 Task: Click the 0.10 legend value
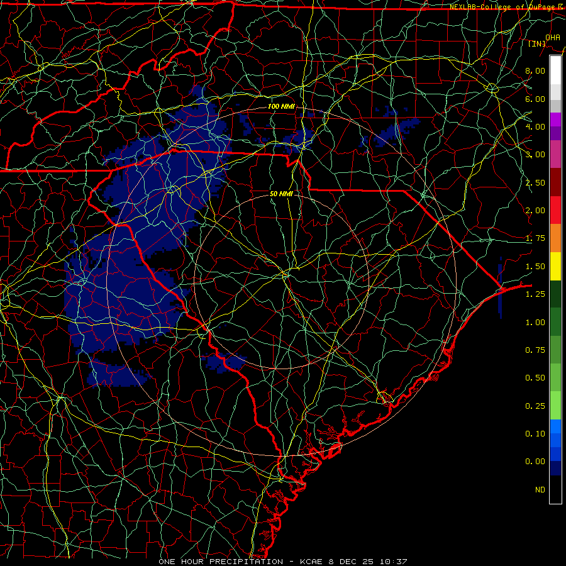[x=535, y=434]
